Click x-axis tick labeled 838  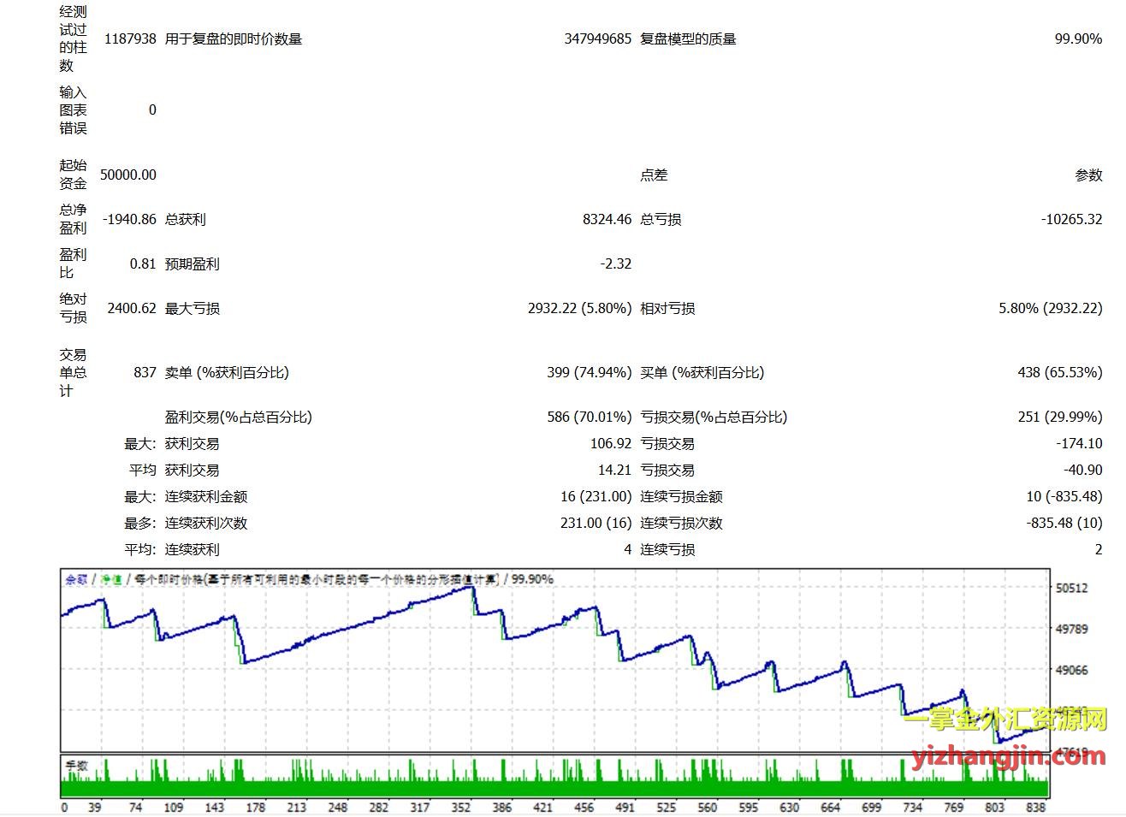point(1035,807)
